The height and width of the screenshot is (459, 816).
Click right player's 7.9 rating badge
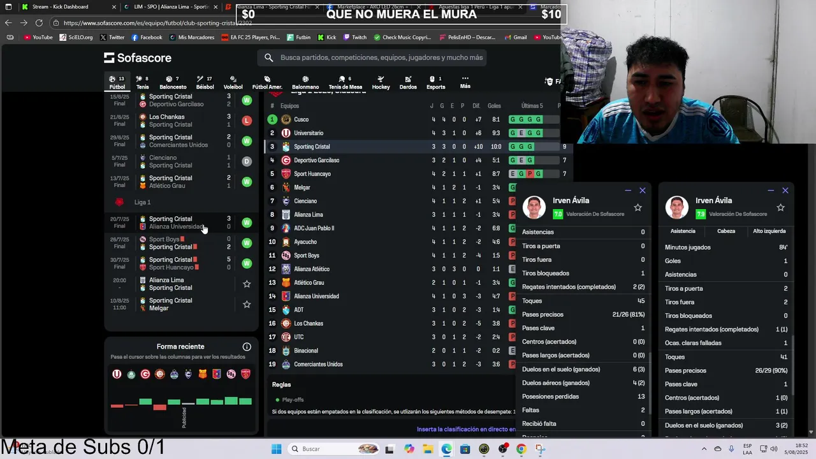701,214
